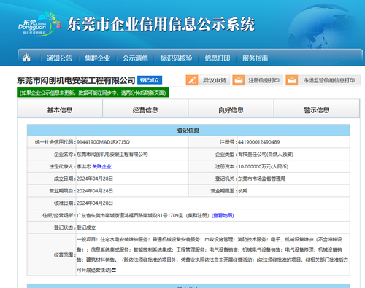Click the Dongguan logo in the header
The width and height of the screenshot is (365, 288).
[39, 24]
